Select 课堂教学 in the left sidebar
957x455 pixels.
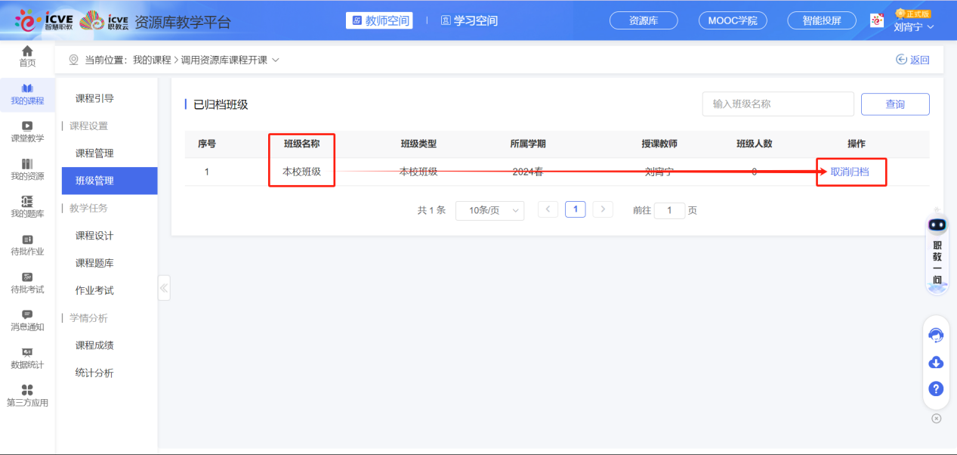[x=27, y=132]
